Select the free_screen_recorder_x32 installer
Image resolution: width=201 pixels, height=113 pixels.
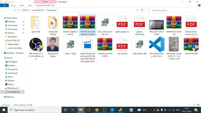105,25
